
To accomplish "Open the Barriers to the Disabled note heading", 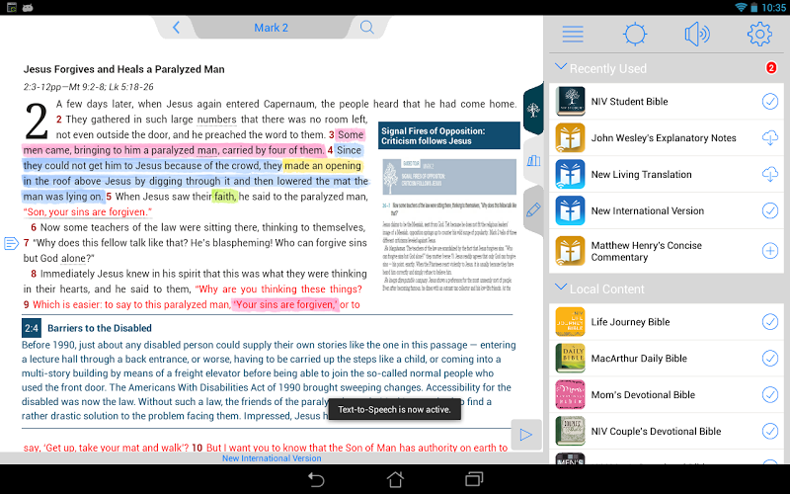I will (x=100, y=328).
